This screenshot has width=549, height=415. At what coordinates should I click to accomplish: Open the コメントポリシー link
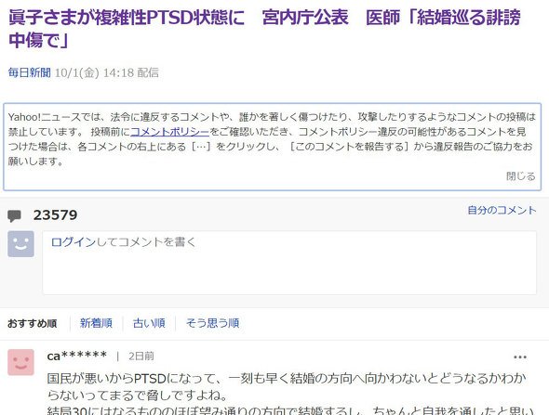[x=169, y=132]
